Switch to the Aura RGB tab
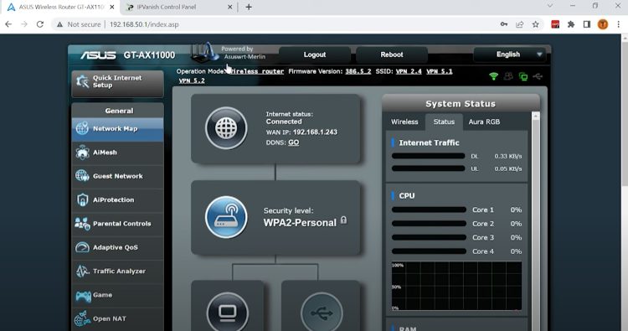 (x=484, y=122)
